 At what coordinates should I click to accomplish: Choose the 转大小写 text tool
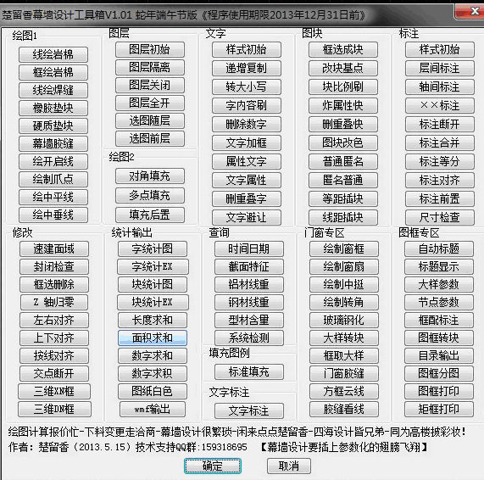coord(247,87)
